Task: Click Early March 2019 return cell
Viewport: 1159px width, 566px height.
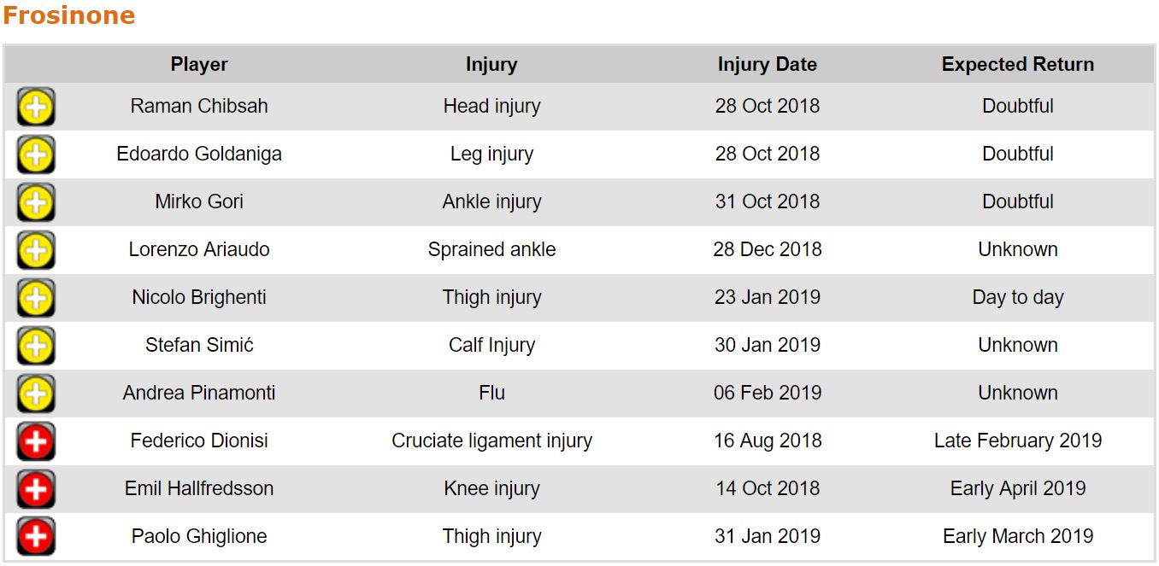Action: (1017, 536)
